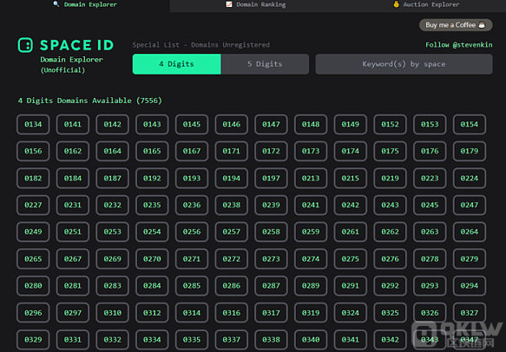Click the Domain Explorer magnifier icon
Image resolution: width=506 pixels, height=352 pixels.
pyautogui.click(x=56, y=4)
